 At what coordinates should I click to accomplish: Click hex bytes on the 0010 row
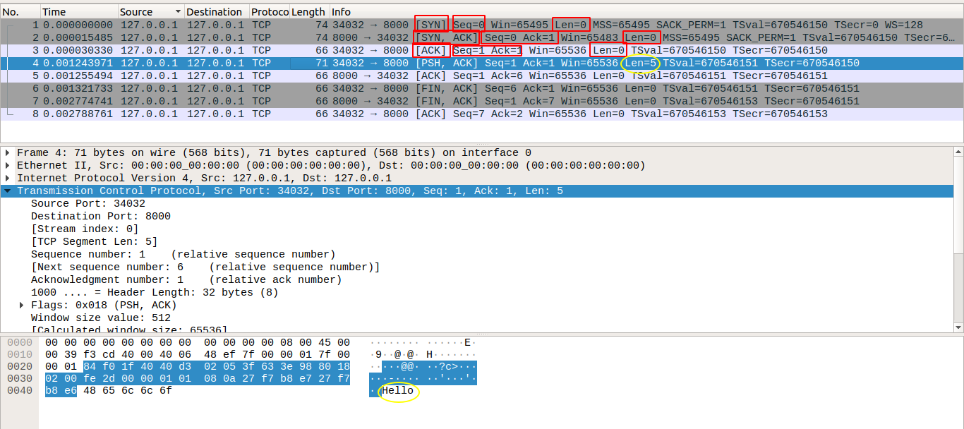click(x=198, y=355)
